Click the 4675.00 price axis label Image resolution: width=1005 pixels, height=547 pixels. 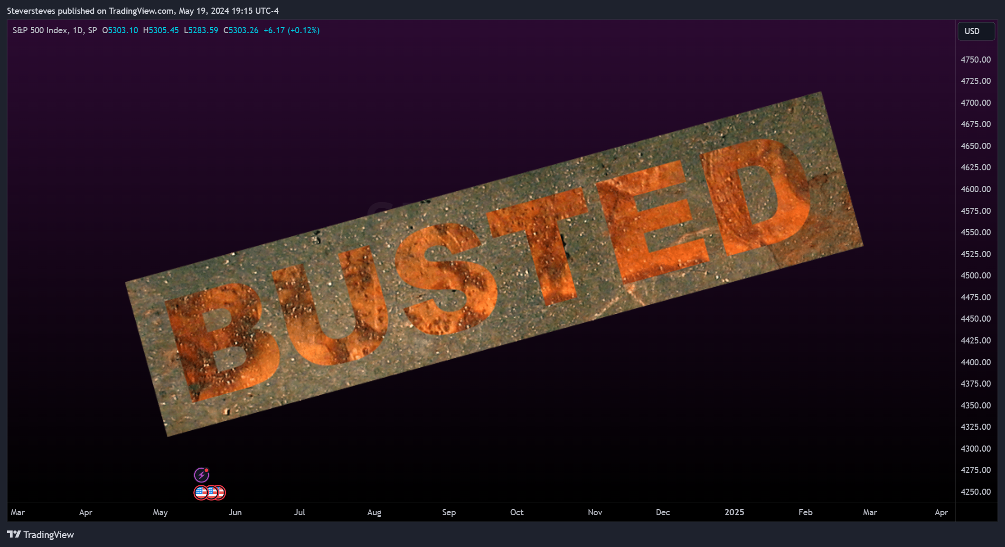coord(976,124)
